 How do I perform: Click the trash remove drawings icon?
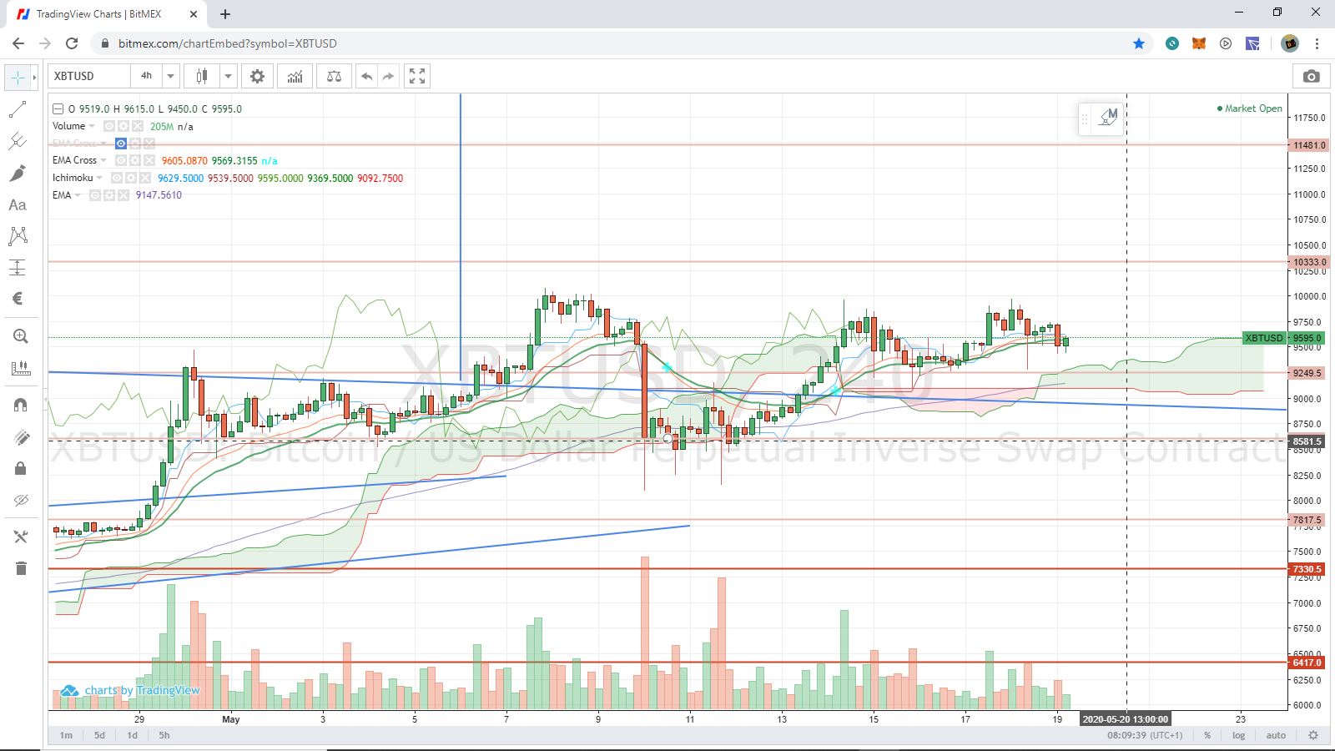(21, 568)
